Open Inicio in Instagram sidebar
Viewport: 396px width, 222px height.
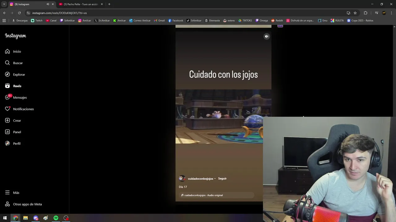tap(13, 51)
